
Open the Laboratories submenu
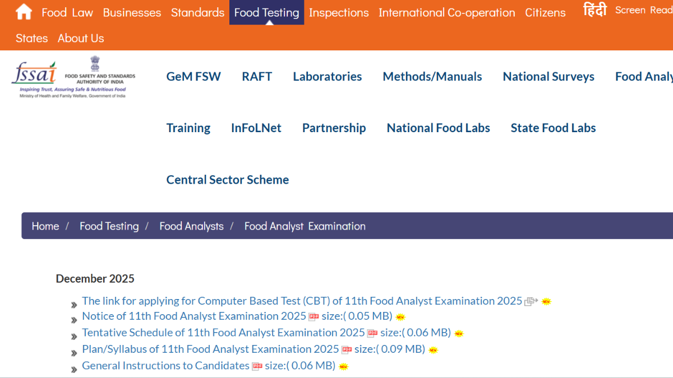coord(327,77)
